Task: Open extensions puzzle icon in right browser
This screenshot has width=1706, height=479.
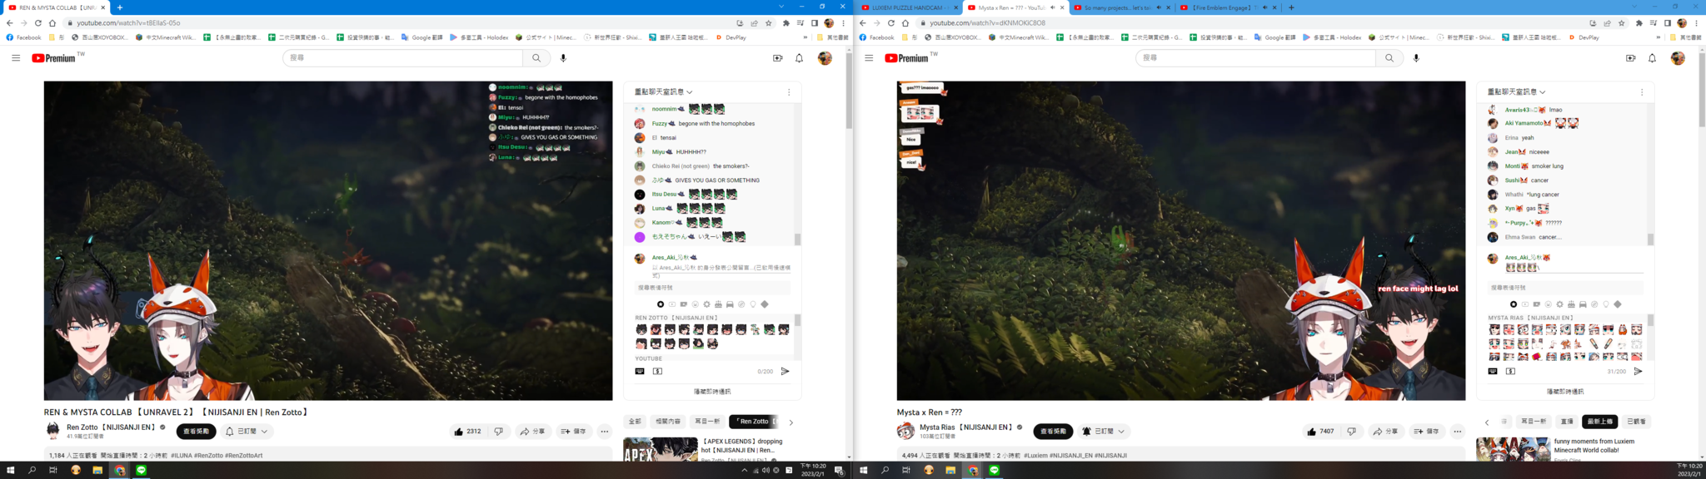Action: coord(1639,23)
